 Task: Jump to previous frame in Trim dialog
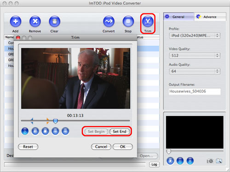click(x=55, y=131)
